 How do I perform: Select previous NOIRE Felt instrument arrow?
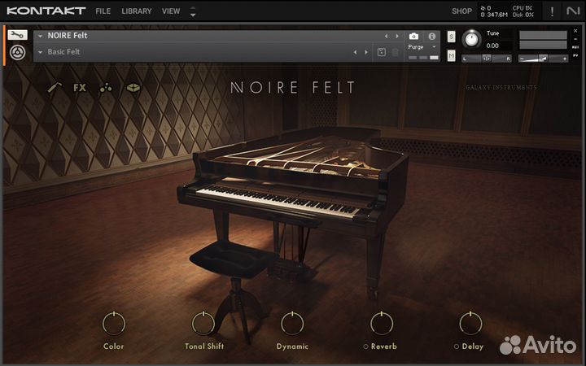click(x=386, y=37)
